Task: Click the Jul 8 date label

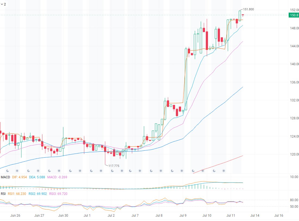Action: [x=159, y=216]
